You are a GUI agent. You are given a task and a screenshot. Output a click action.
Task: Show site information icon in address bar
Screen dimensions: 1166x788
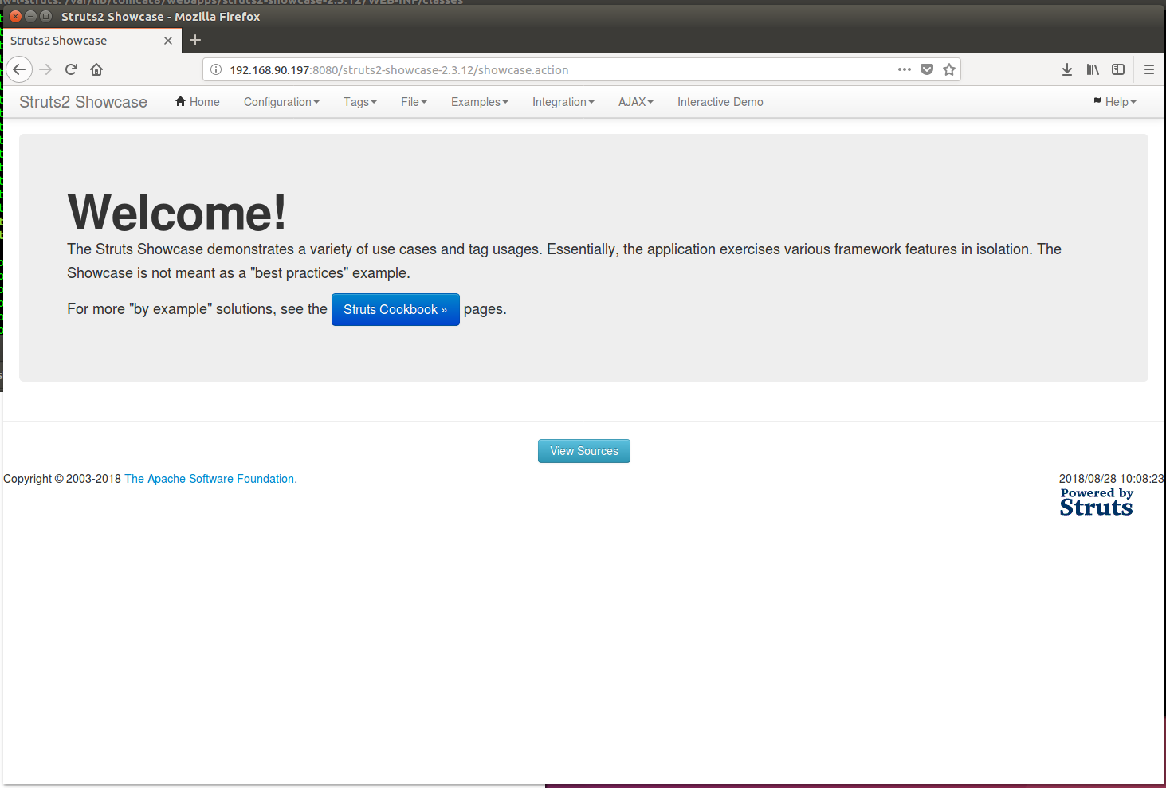(x=216, y=69)
